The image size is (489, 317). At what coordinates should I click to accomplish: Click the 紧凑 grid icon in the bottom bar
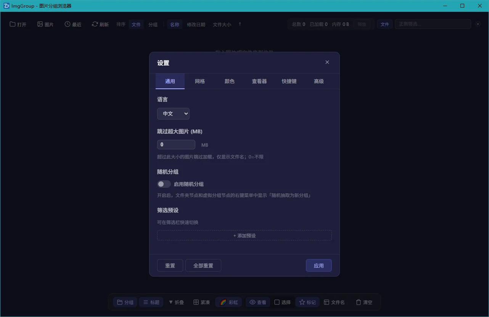(196, 302)
